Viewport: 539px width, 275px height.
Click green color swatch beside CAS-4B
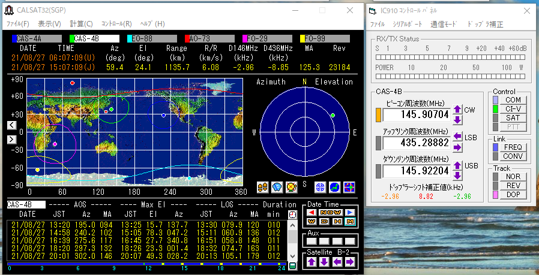(x=71, y=39)
